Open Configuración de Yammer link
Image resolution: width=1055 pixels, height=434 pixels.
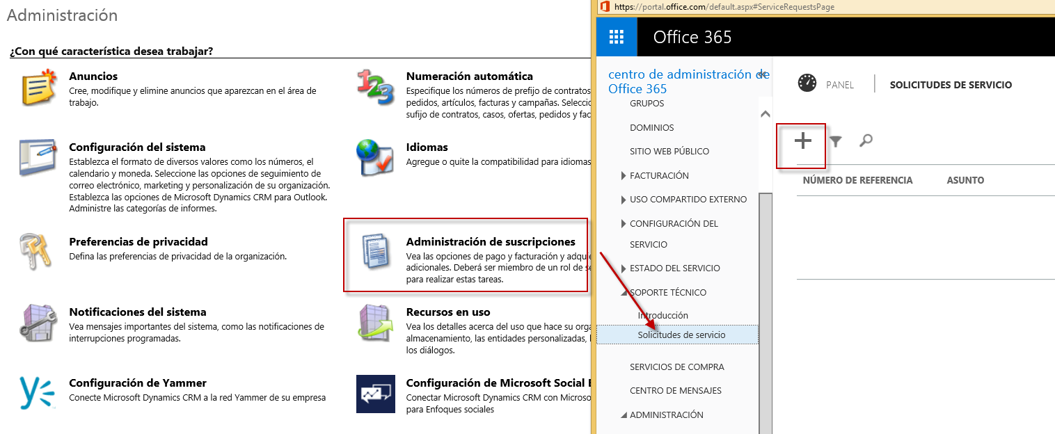tap(138, 383)
